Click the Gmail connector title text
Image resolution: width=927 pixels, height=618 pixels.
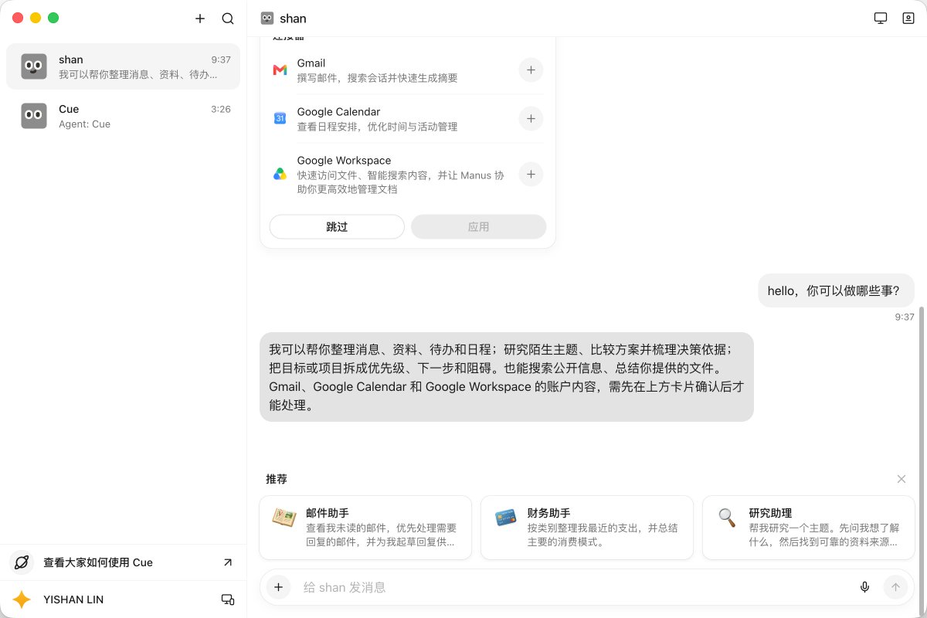pos(311,63)
